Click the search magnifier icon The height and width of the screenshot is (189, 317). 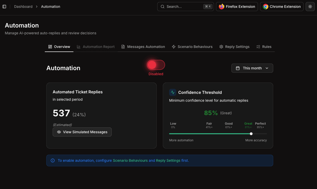tap(163, 7)
